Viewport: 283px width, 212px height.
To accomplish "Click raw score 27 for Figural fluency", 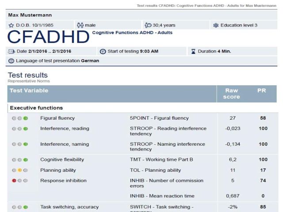I will (x=233, y=118).
